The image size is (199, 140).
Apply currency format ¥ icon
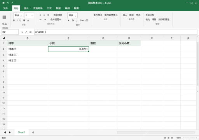(x=68, y=20)
